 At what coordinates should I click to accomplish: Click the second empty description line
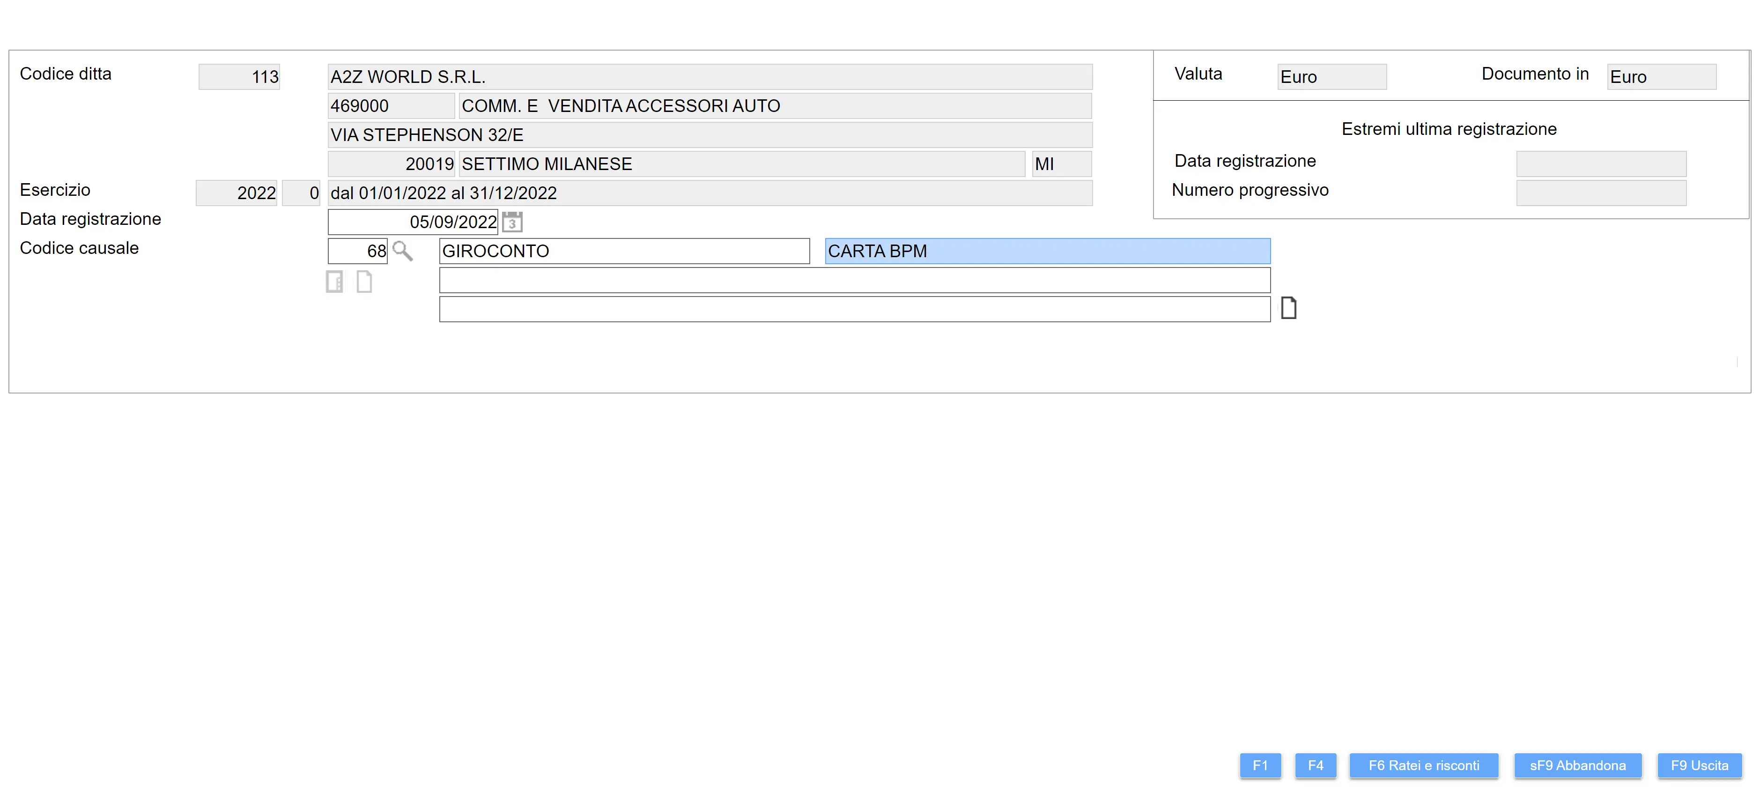[854, 310]
